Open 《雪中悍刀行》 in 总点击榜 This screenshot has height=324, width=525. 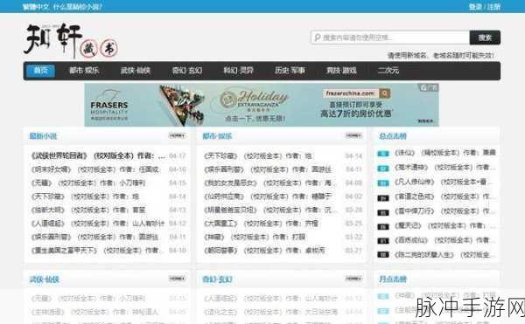pos(444,211)
